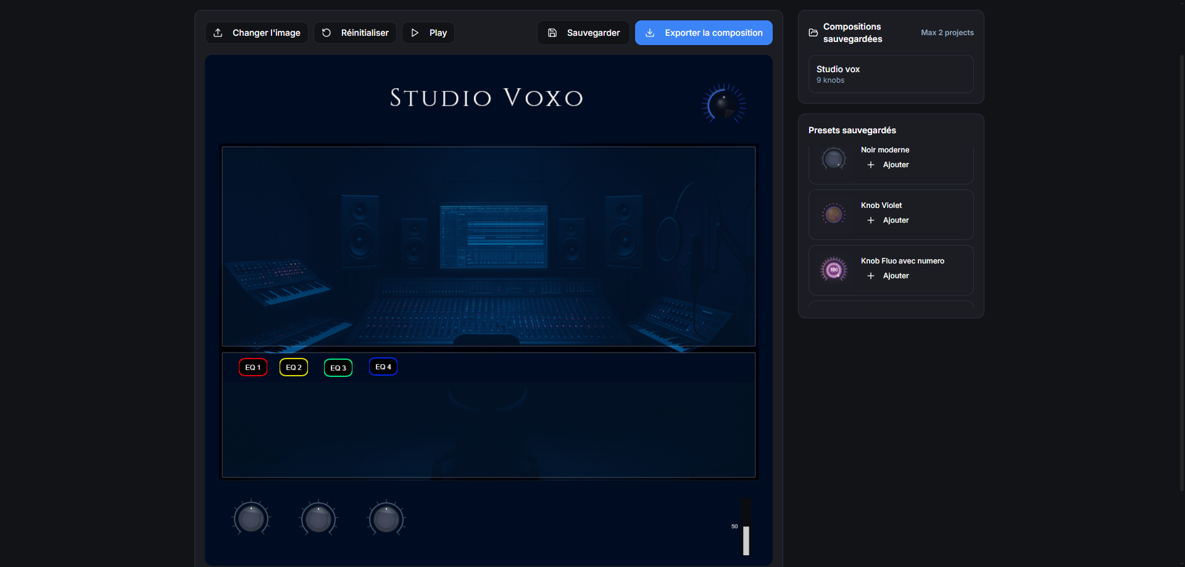Toggle the red EQ 1 button

(x=253, y=367)
